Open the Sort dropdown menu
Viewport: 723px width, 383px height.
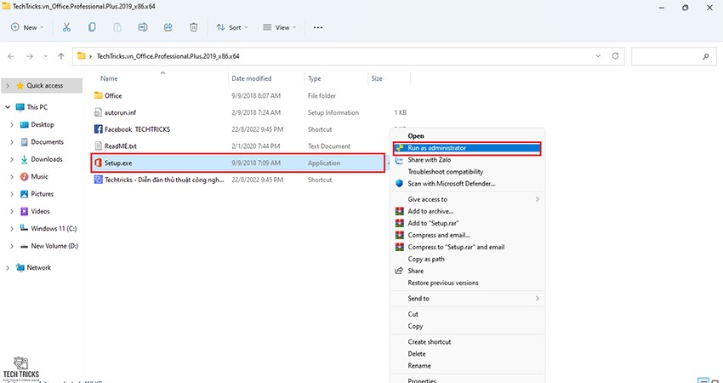232,27
